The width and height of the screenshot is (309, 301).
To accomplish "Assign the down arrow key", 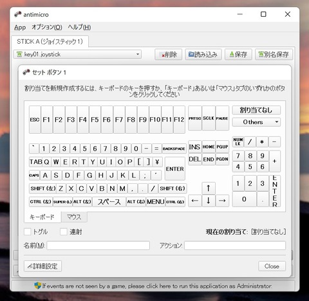I will (209, 201).
